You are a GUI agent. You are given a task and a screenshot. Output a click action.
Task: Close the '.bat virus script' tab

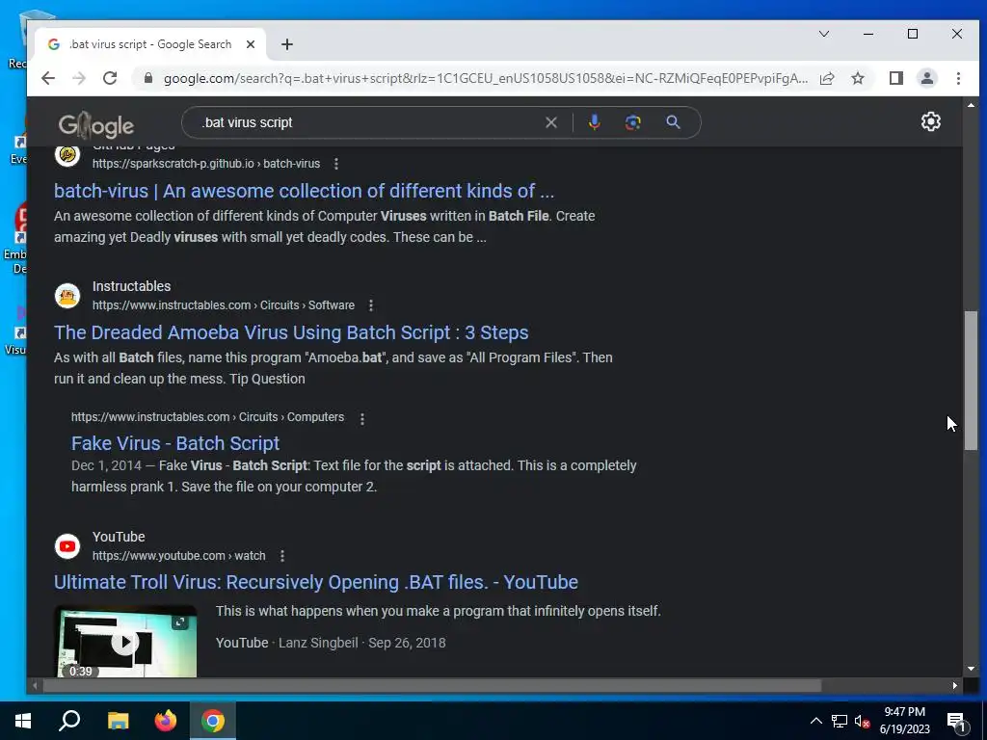250,44
